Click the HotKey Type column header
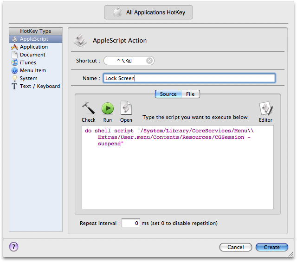 click(x=36, y=31)
